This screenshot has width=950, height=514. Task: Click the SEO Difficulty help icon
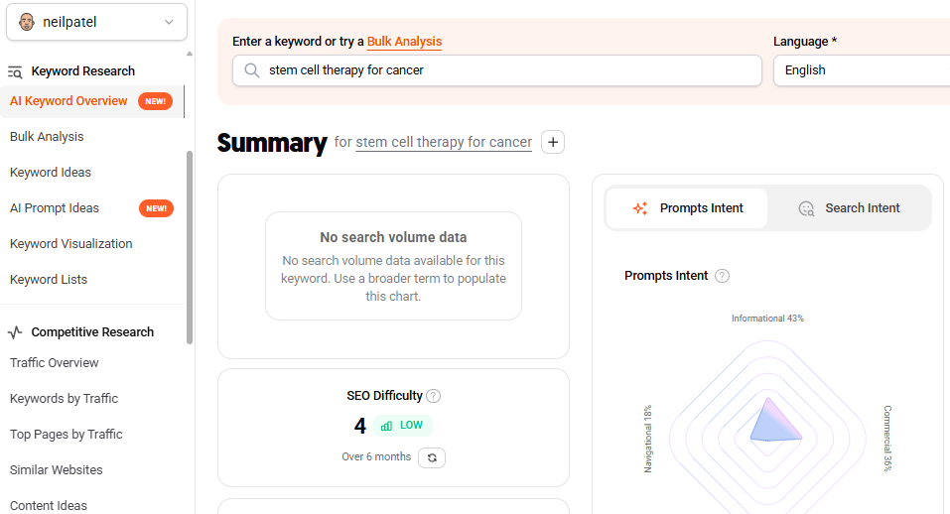click(x=433, y=396)
